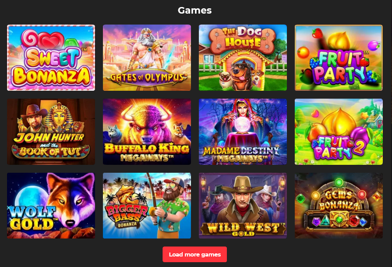Select The Dog House game tile

(x=243, y=57)
